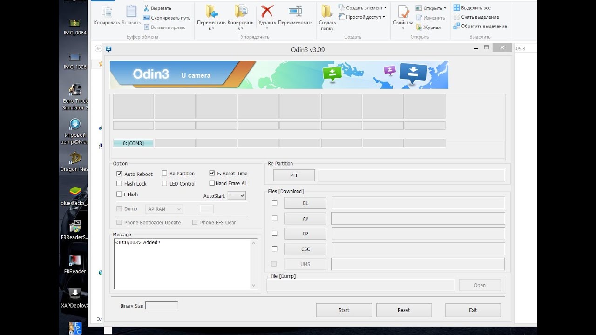The height and width of the screenshot is (335, 596).
Task: Check the CSC file checkbox
Action: (x=274, y=249)
